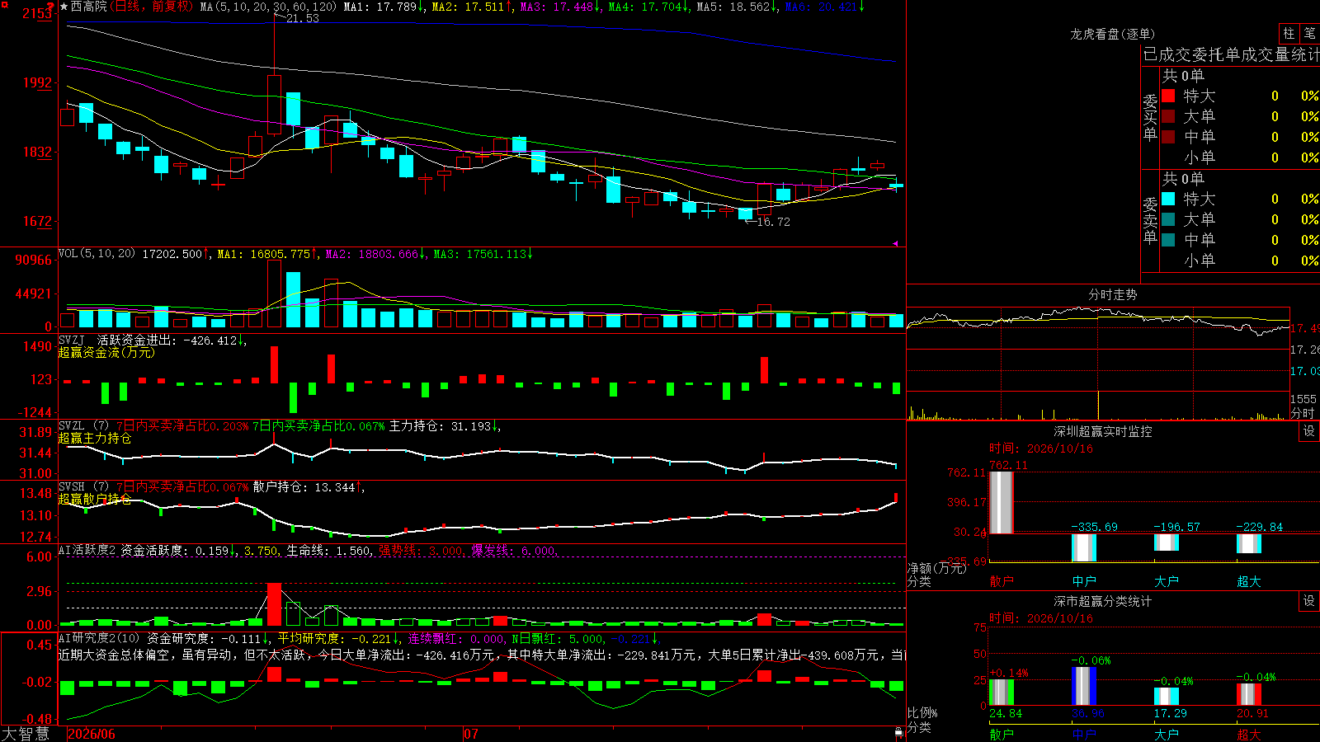Click the small magenta arrow marker below the candlestick chart
1320x742 pixels.
[x=895, y=243]
